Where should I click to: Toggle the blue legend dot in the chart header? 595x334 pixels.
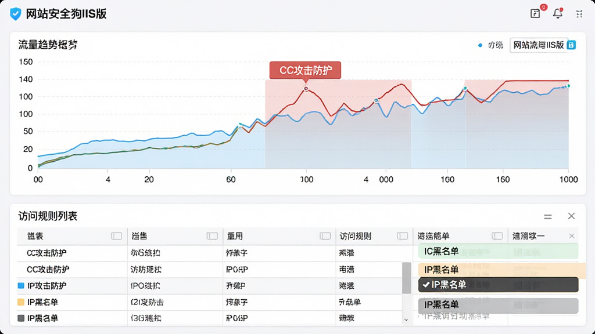tap(480, 45)
